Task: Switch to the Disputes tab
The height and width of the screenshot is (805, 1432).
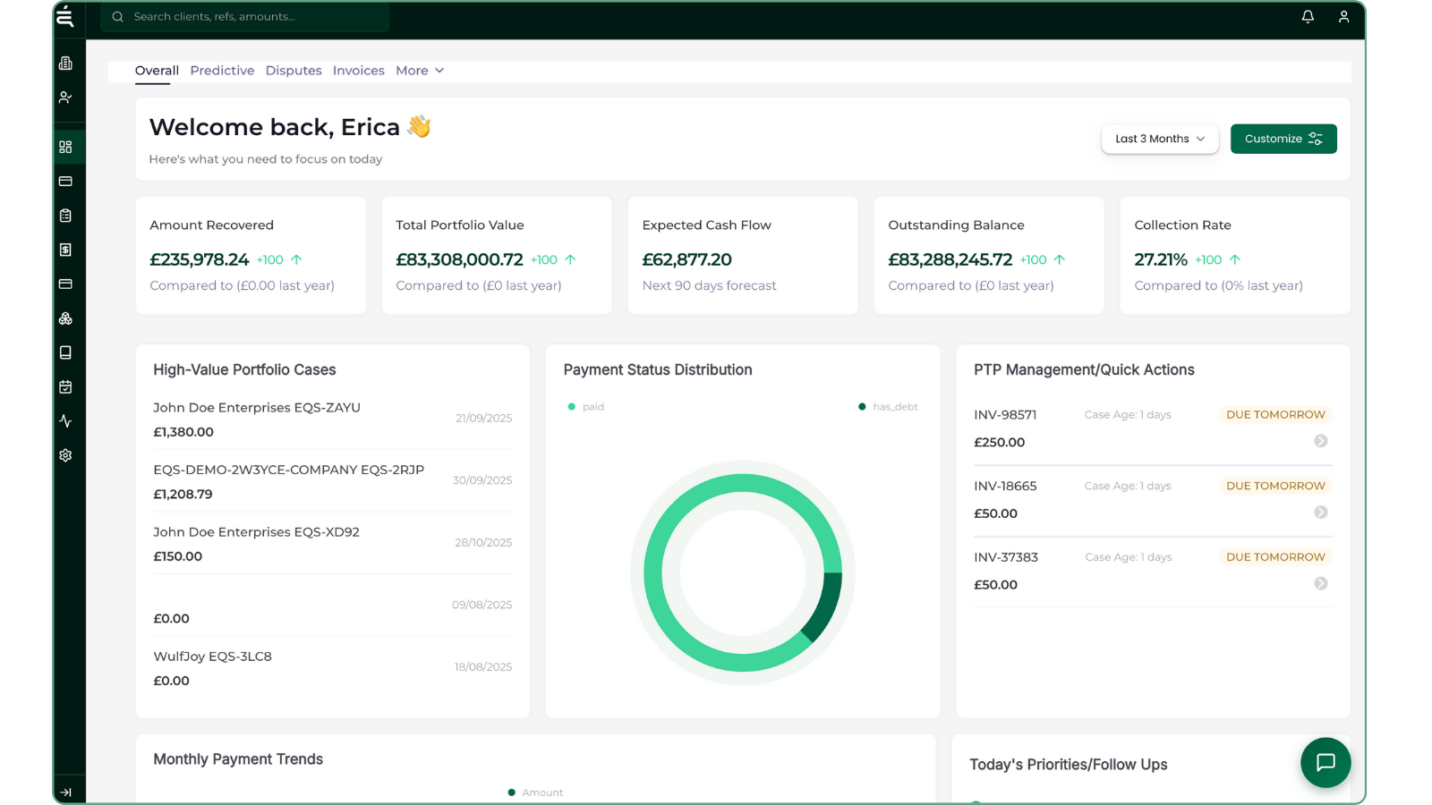Action: pos(294,70)
